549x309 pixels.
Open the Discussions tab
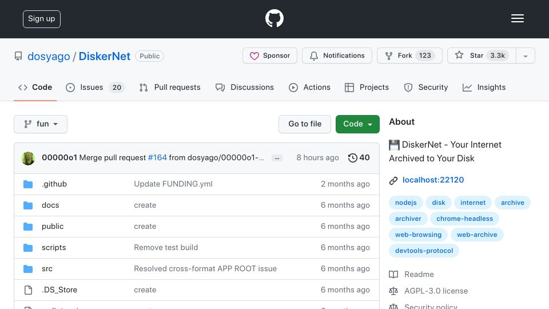[244, 87]
